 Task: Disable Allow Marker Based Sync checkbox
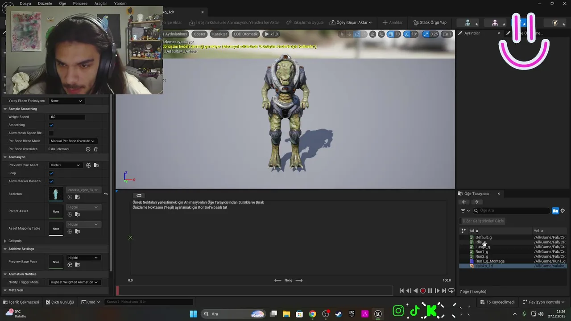pos(51,181)
